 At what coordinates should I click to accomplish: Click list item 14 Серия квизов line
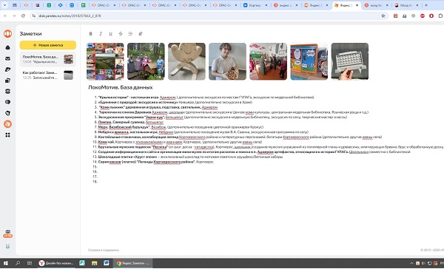[x=155, y=162]
